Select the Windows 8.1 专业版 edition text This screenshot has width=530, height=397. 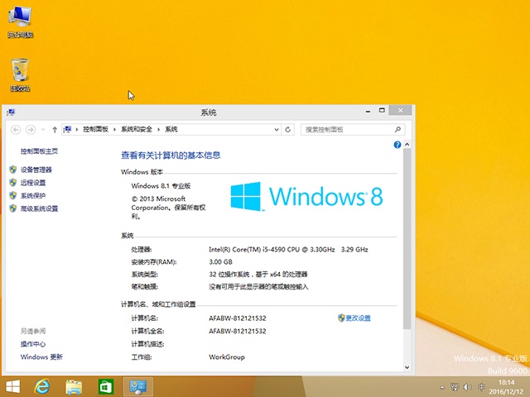pos(161,186)
